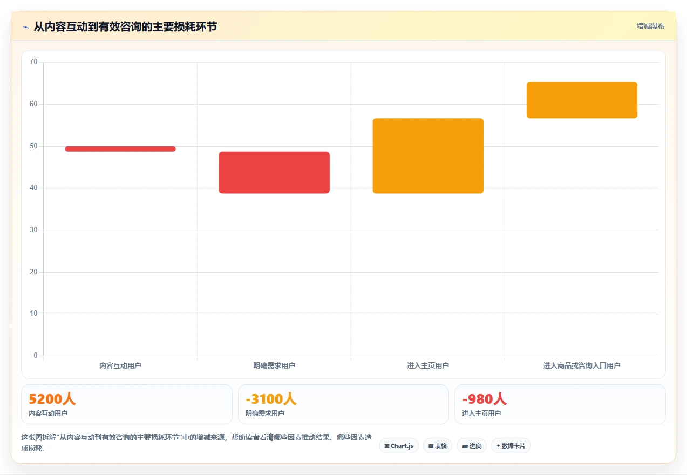Open the -3100人 data card
Viewport: 687px width, 475px height.
point(343,404)
